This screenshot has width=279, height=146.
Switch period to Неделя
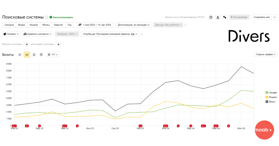tap(34, 25)
